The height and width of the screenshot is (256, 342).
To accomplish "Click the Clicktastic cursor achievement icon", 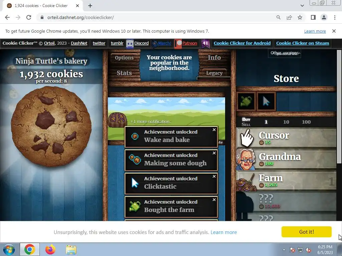I will point(135,183).
